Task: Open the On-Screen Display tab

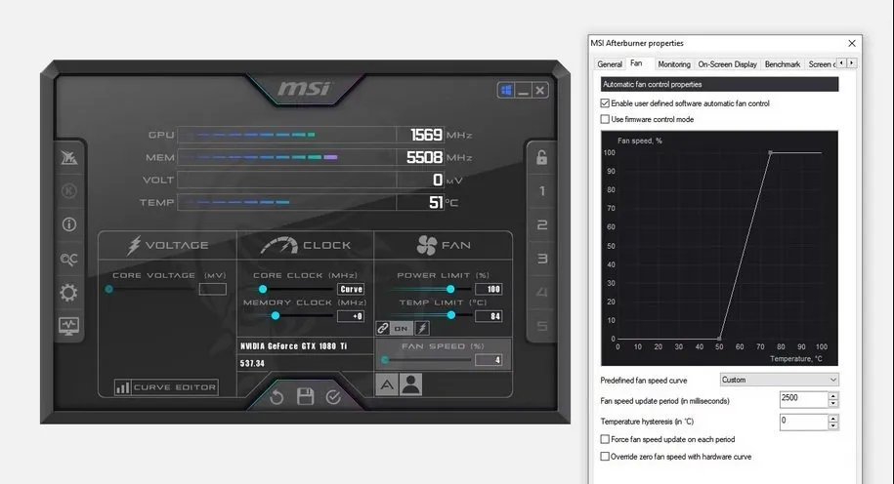Action: (727, 64)
